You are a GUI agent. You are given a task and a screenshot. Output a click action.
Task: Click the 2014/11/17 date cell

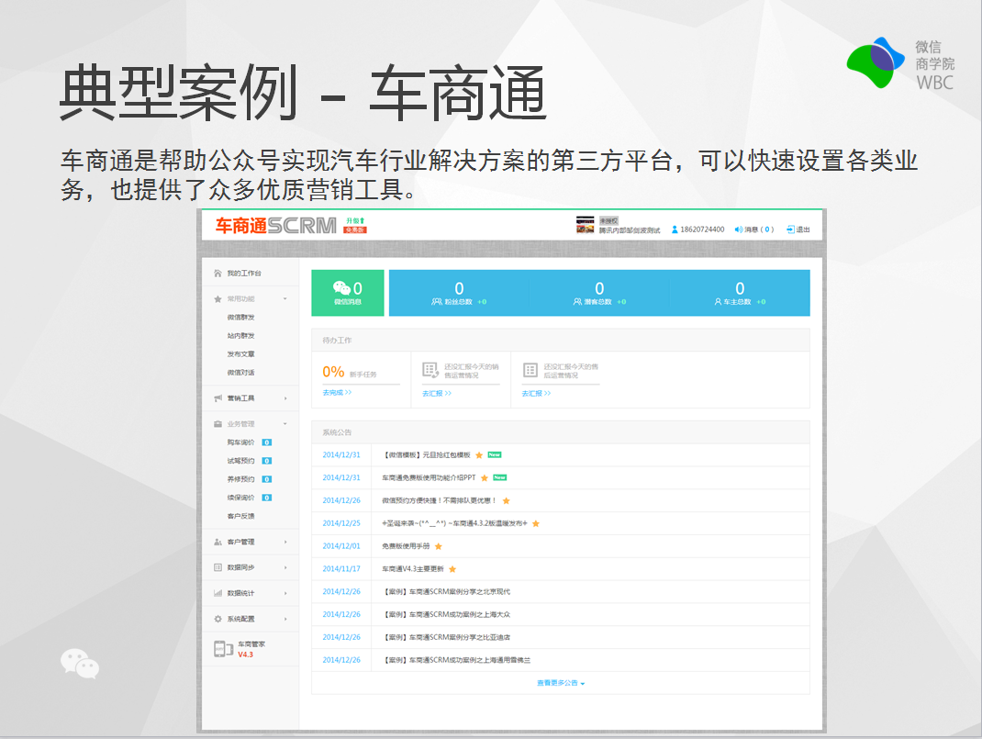click(x=341, y=569)
